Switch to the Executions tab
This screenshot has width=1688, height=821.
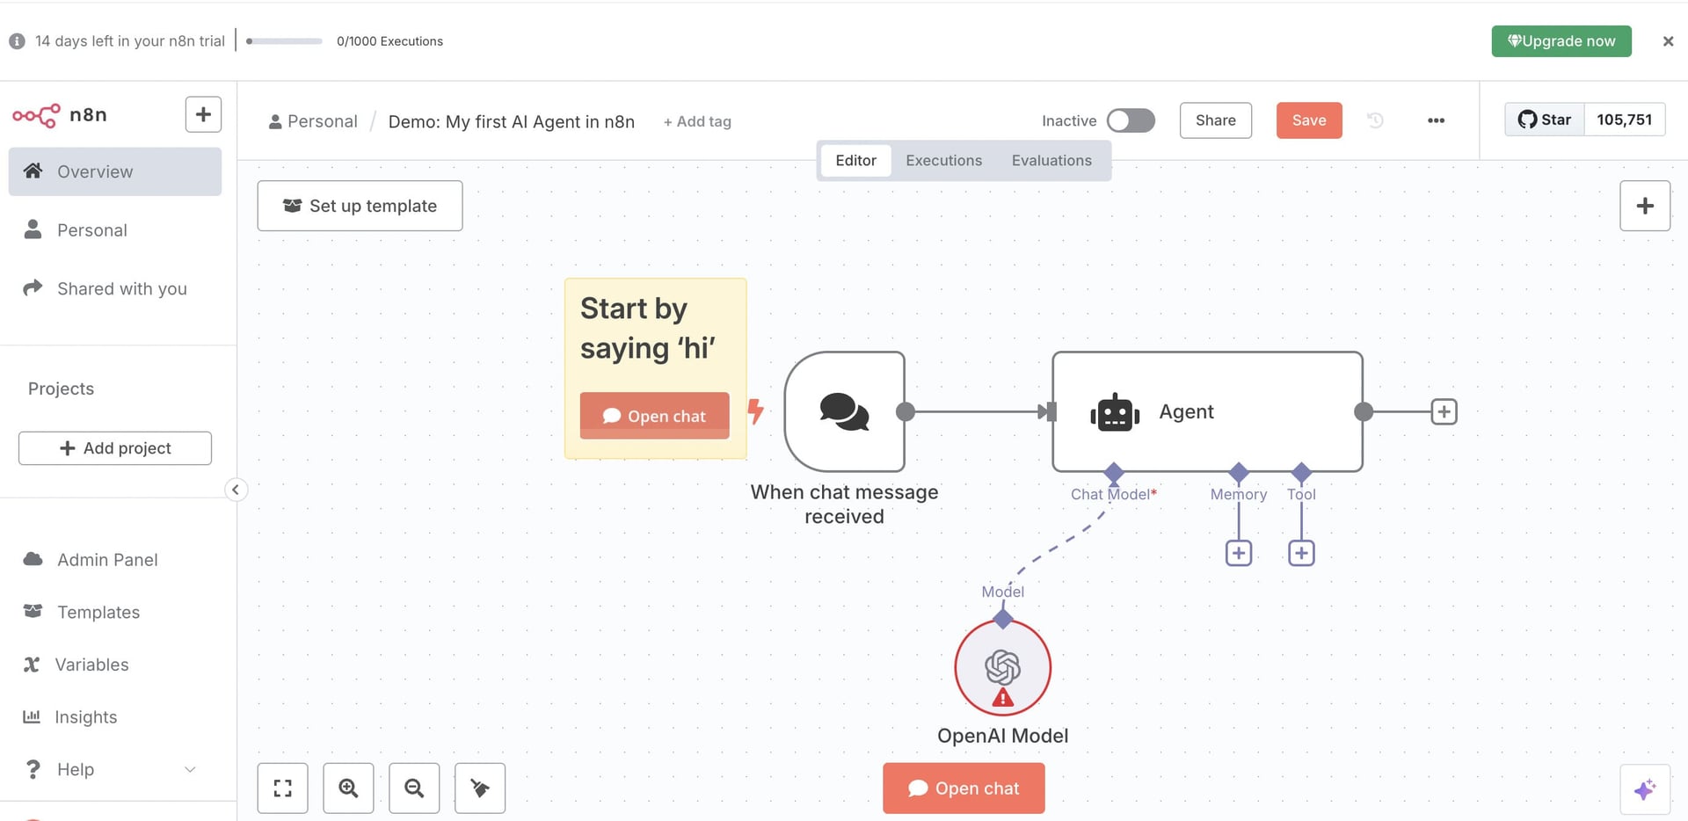[x=943, y=160]
